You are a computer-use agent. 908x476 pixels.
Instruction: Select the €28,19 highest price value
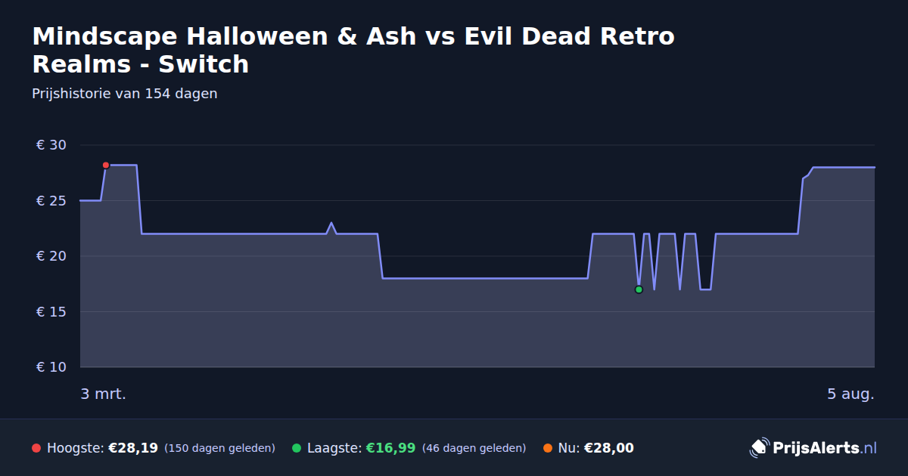point(133,448)
